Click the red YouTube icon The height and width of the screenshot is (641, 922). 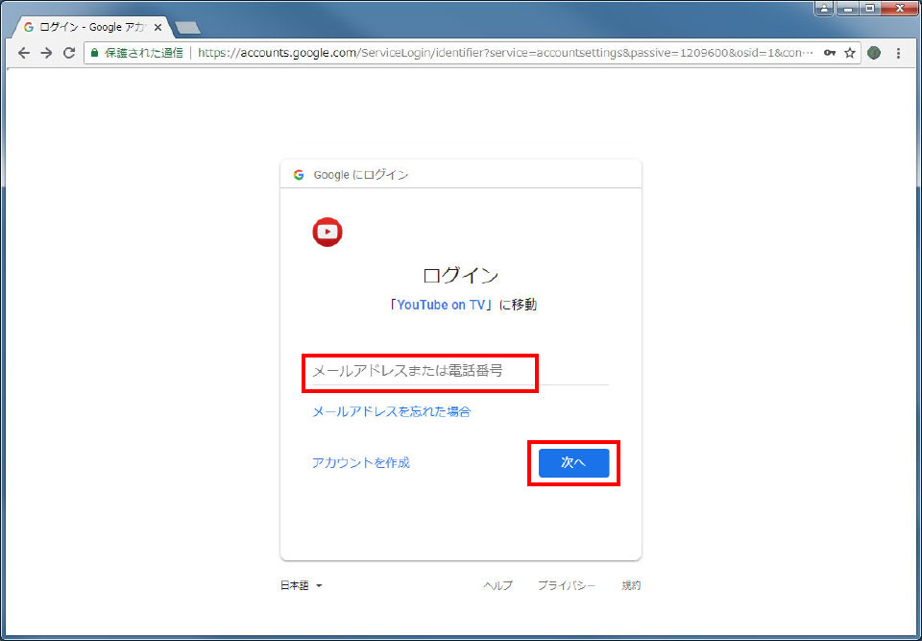pos(328,232)
